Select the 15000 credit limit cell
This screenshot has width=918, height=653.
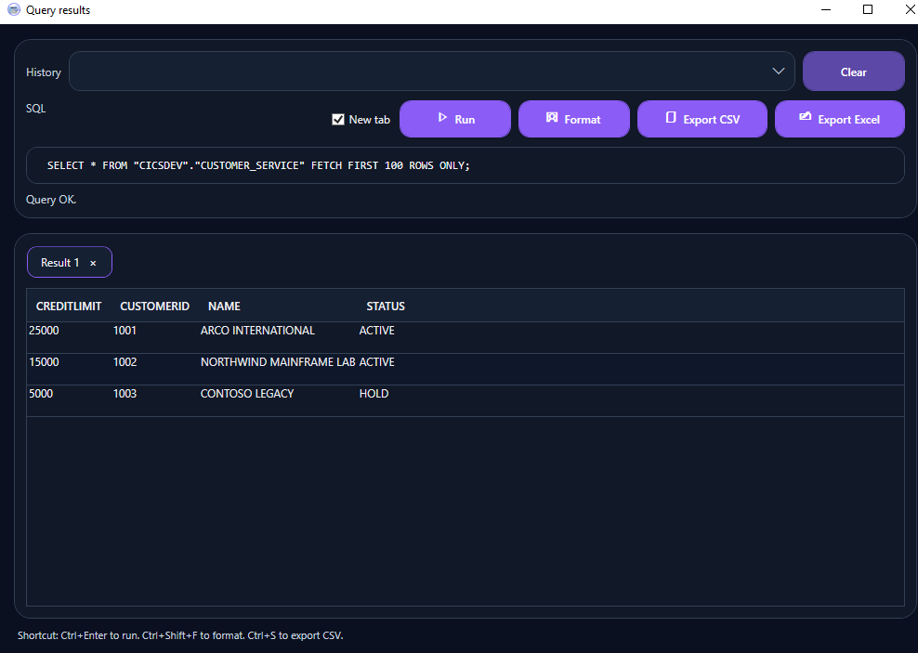pos(44,362)
